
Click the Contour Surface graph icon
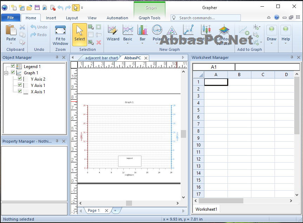224,30
